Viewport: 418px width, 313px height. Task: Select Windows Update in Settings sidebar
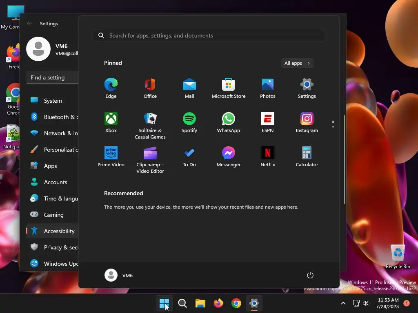point(52,264)
